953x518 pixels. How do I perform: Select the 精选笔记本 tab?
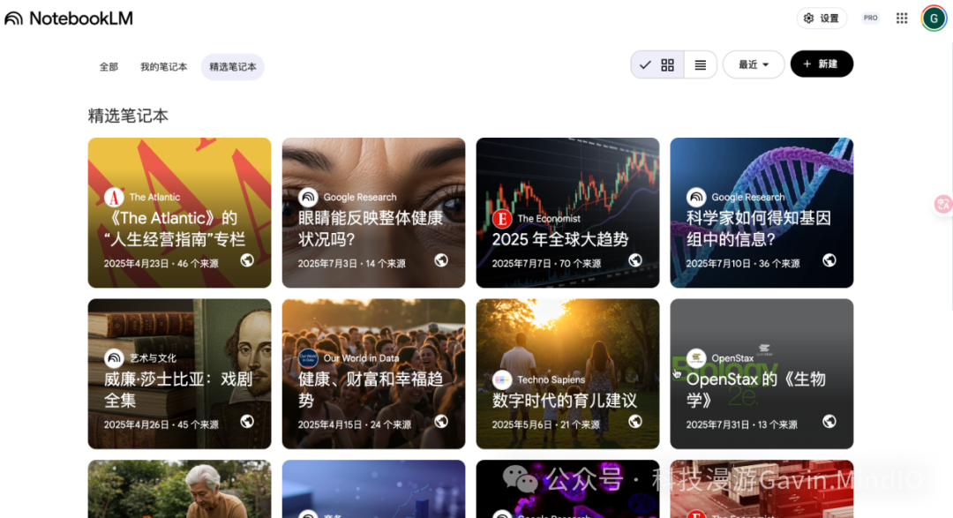coord(233,67)
